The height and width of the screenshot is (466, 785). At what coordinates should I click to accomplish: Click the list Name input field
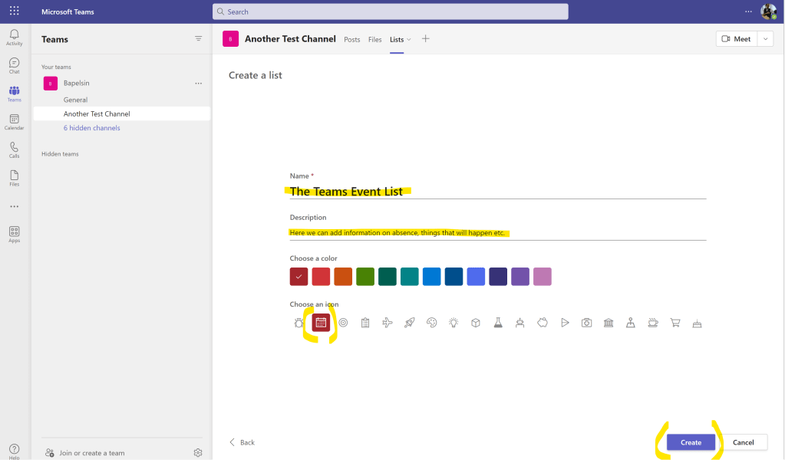pos(497,192)
